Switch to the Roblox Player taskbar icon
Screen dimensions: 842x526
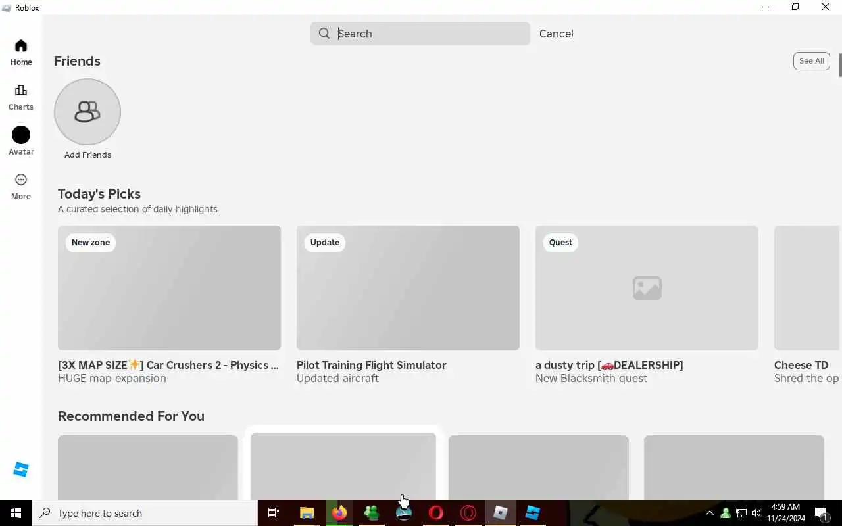click(501, 513)
